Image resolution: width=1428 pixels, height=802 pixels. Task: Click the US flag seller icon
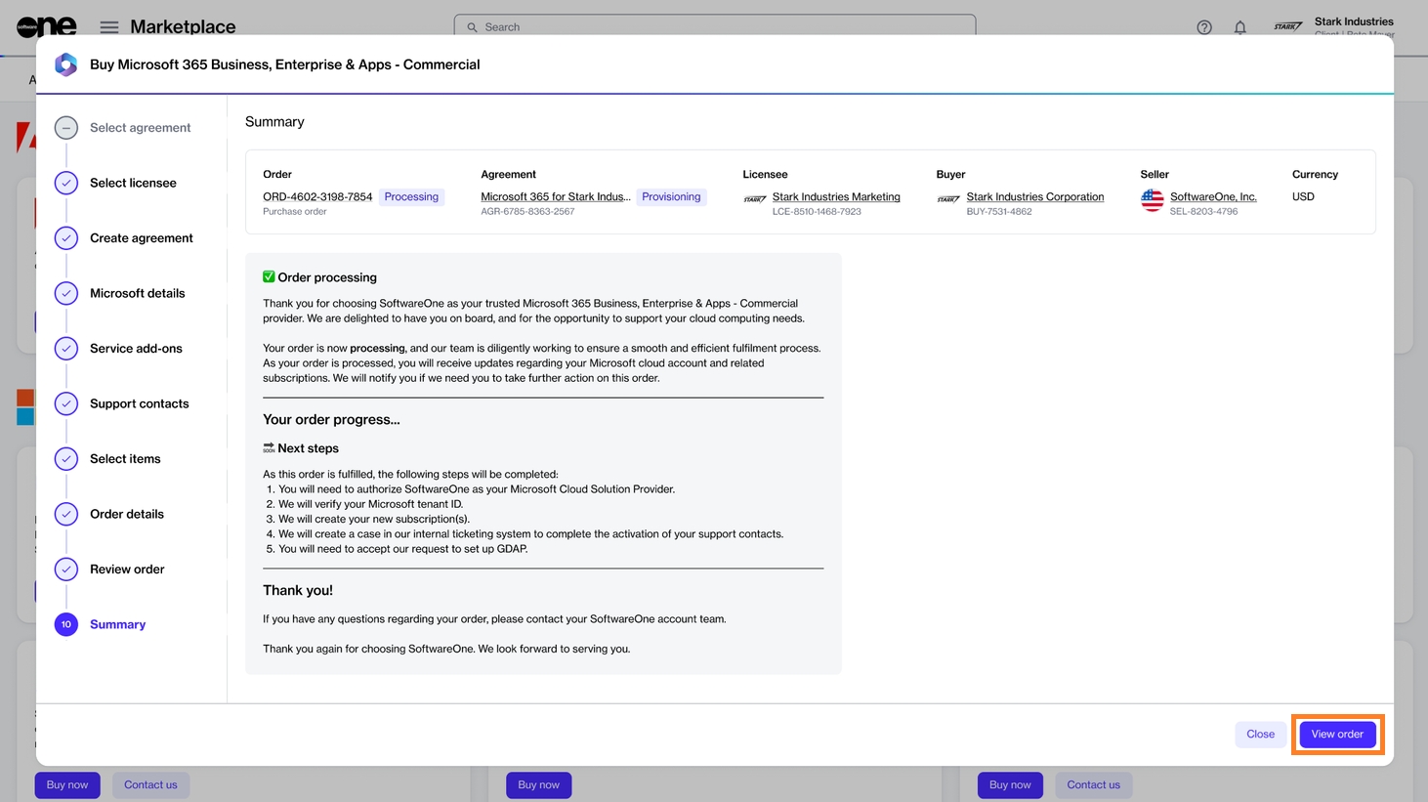pyautogui.click(x=1153, y=200)
